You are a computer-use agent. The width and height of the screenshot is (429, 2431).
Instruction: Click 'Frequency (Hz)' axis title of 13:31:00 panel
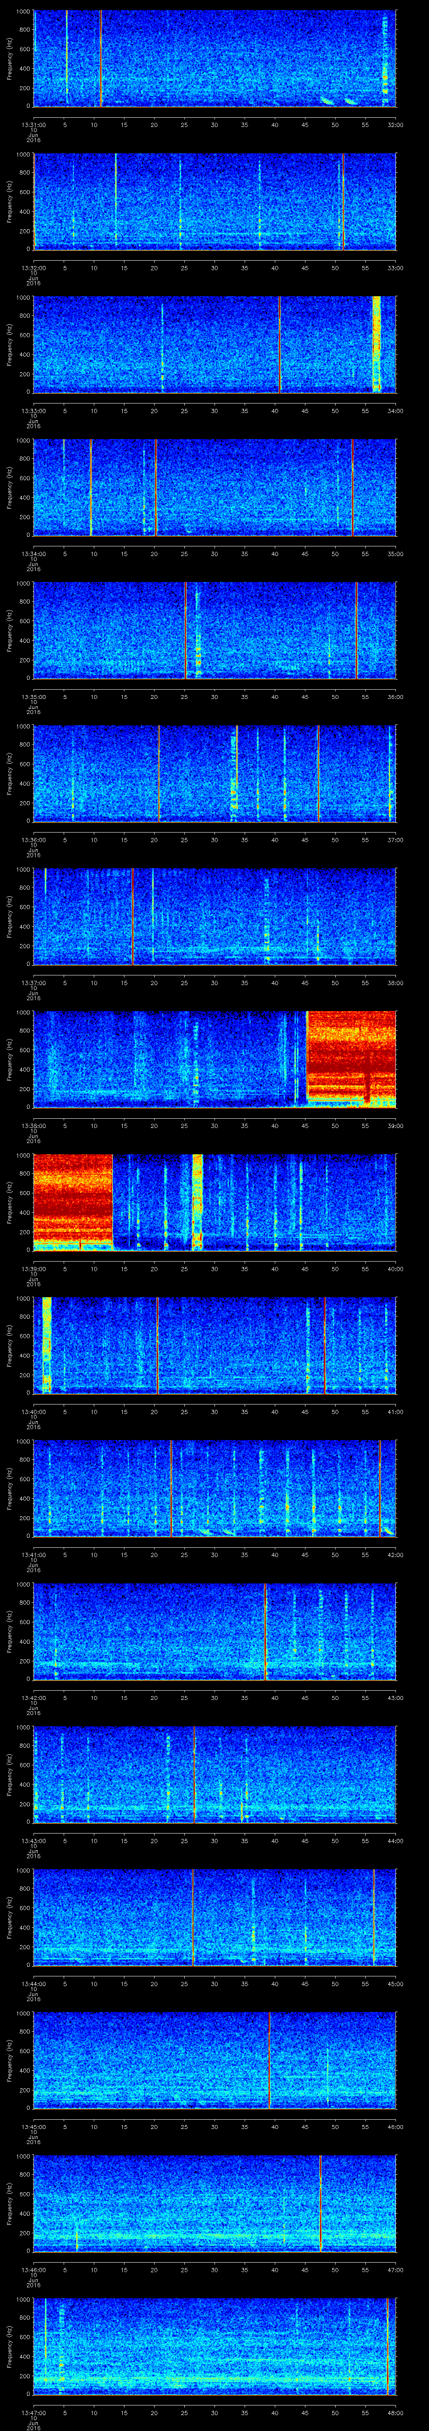(x=10, y=59)
